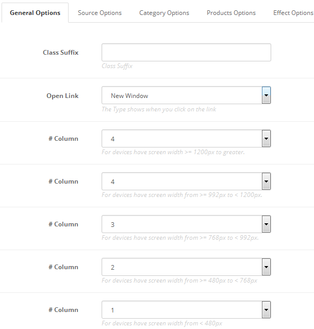
Task: Click the Class Suffix field label
Action: (x=60, y=53)
